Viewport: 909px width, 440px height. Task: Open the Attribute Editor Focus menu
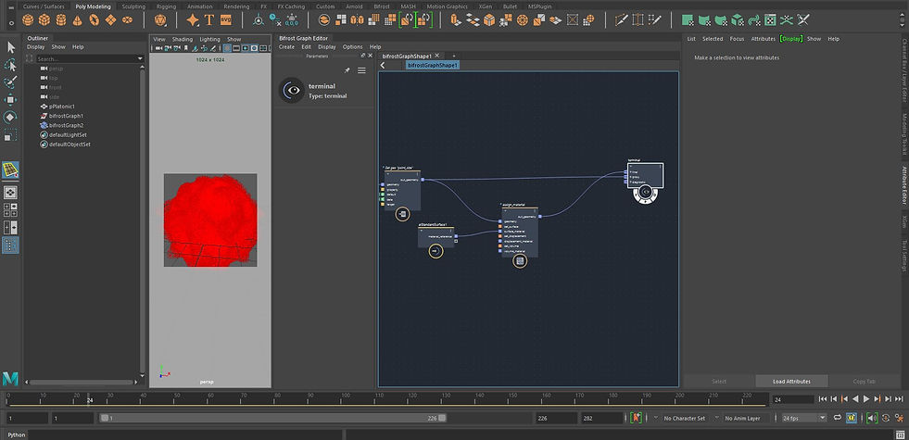tap(737, 39)
